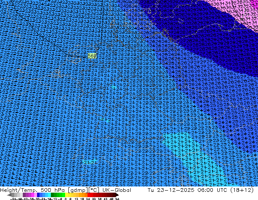Click the 'UK-Global' model name text
This screenshot has height=200, width=258.
click(117, 190)
